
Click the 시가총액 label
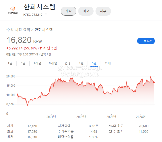pyautogui.click(x=64, y=126)
